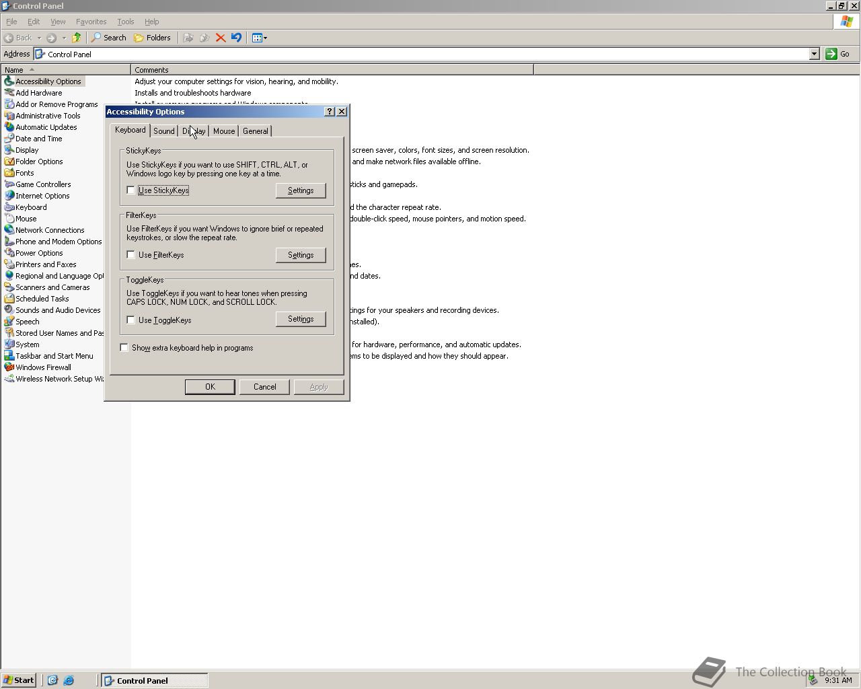Open the Network Connections icon
861x689 pixels.
[x=9, y=230]
